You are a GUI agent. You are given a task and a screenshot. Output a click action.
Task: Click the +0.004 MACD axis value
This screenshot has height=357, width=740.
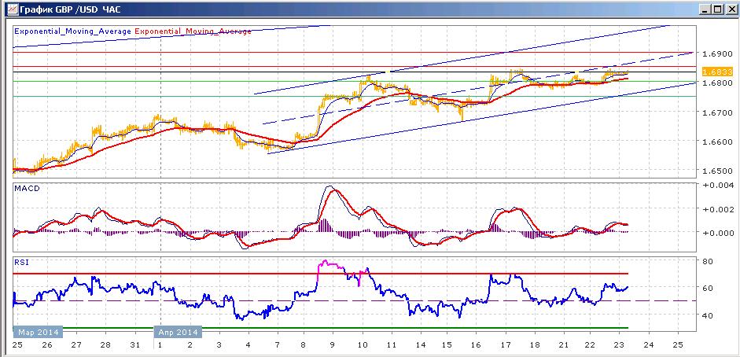[718, 184]
